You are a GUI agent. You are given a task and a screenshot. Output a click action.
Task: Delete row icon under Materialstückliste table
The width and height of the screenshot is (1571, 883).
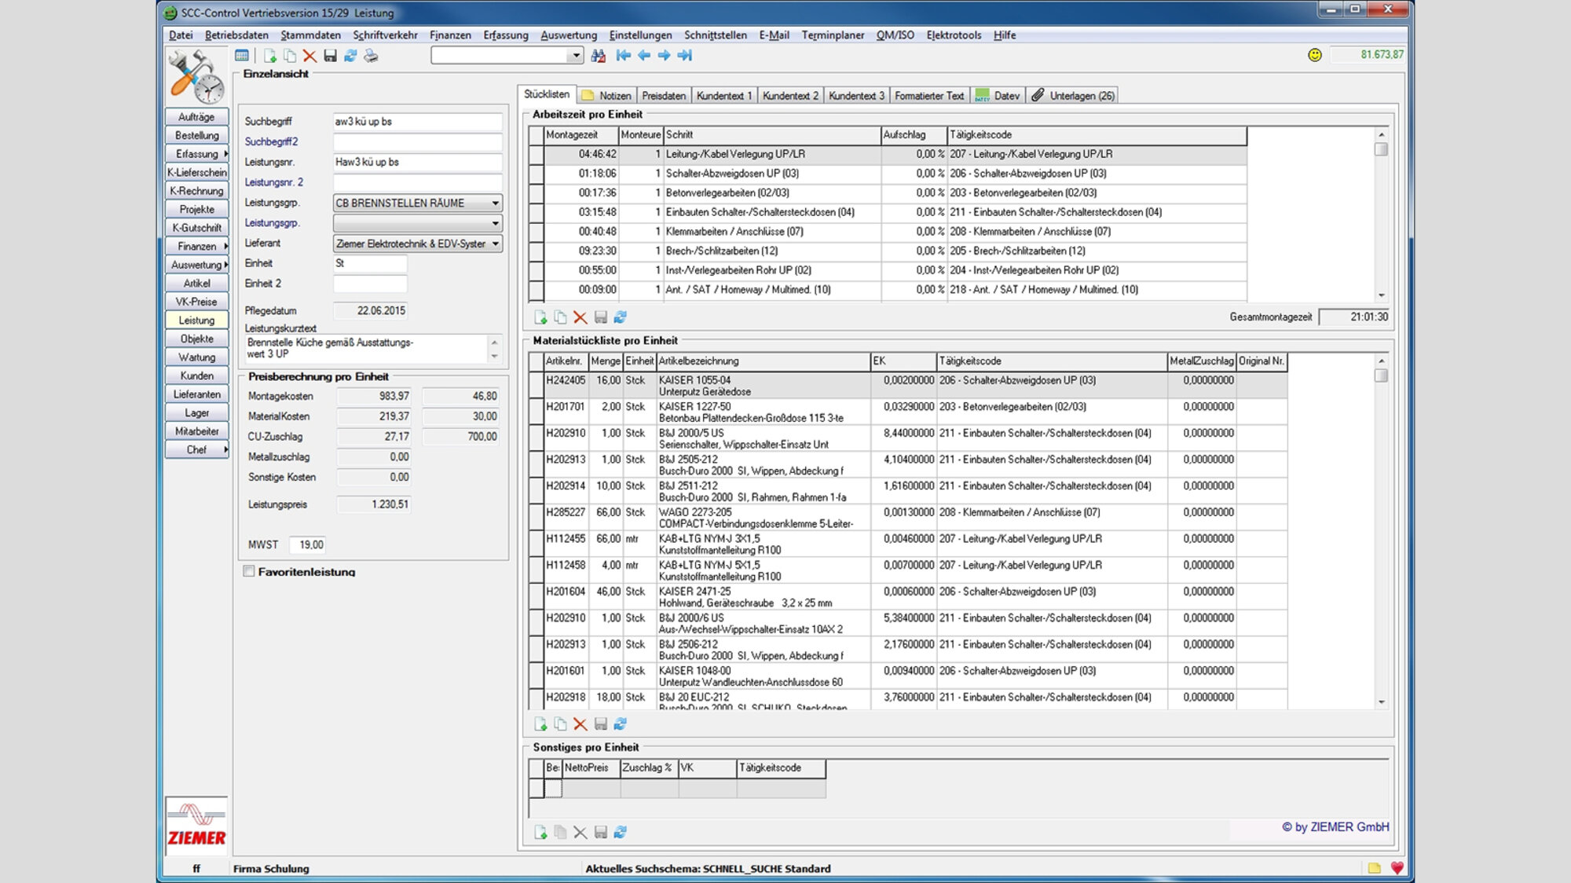point(580,724)
